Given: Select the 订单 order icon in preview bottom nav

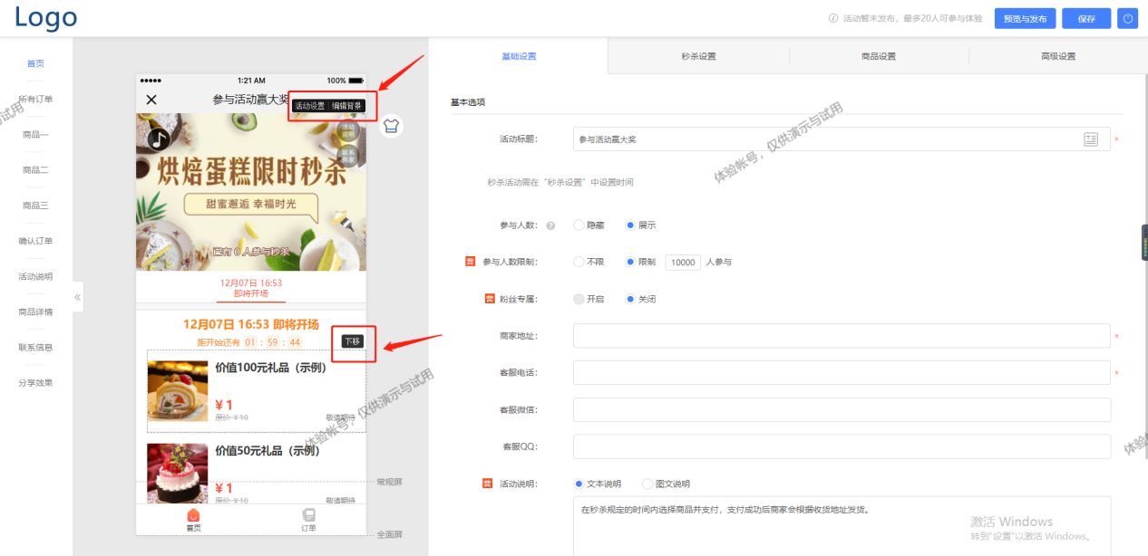Looking at the screenshot, I should (x=307, y=519).
